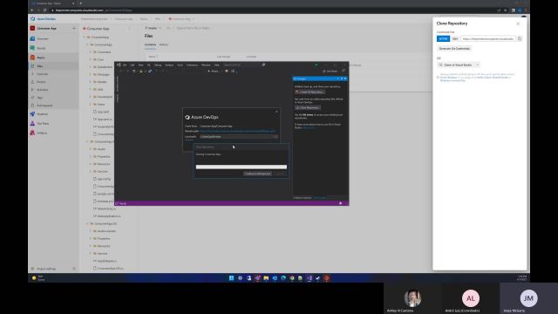Click Attach button in Visual Studio toolbar
Screen dimensions: 558x314
click(213, 72)
